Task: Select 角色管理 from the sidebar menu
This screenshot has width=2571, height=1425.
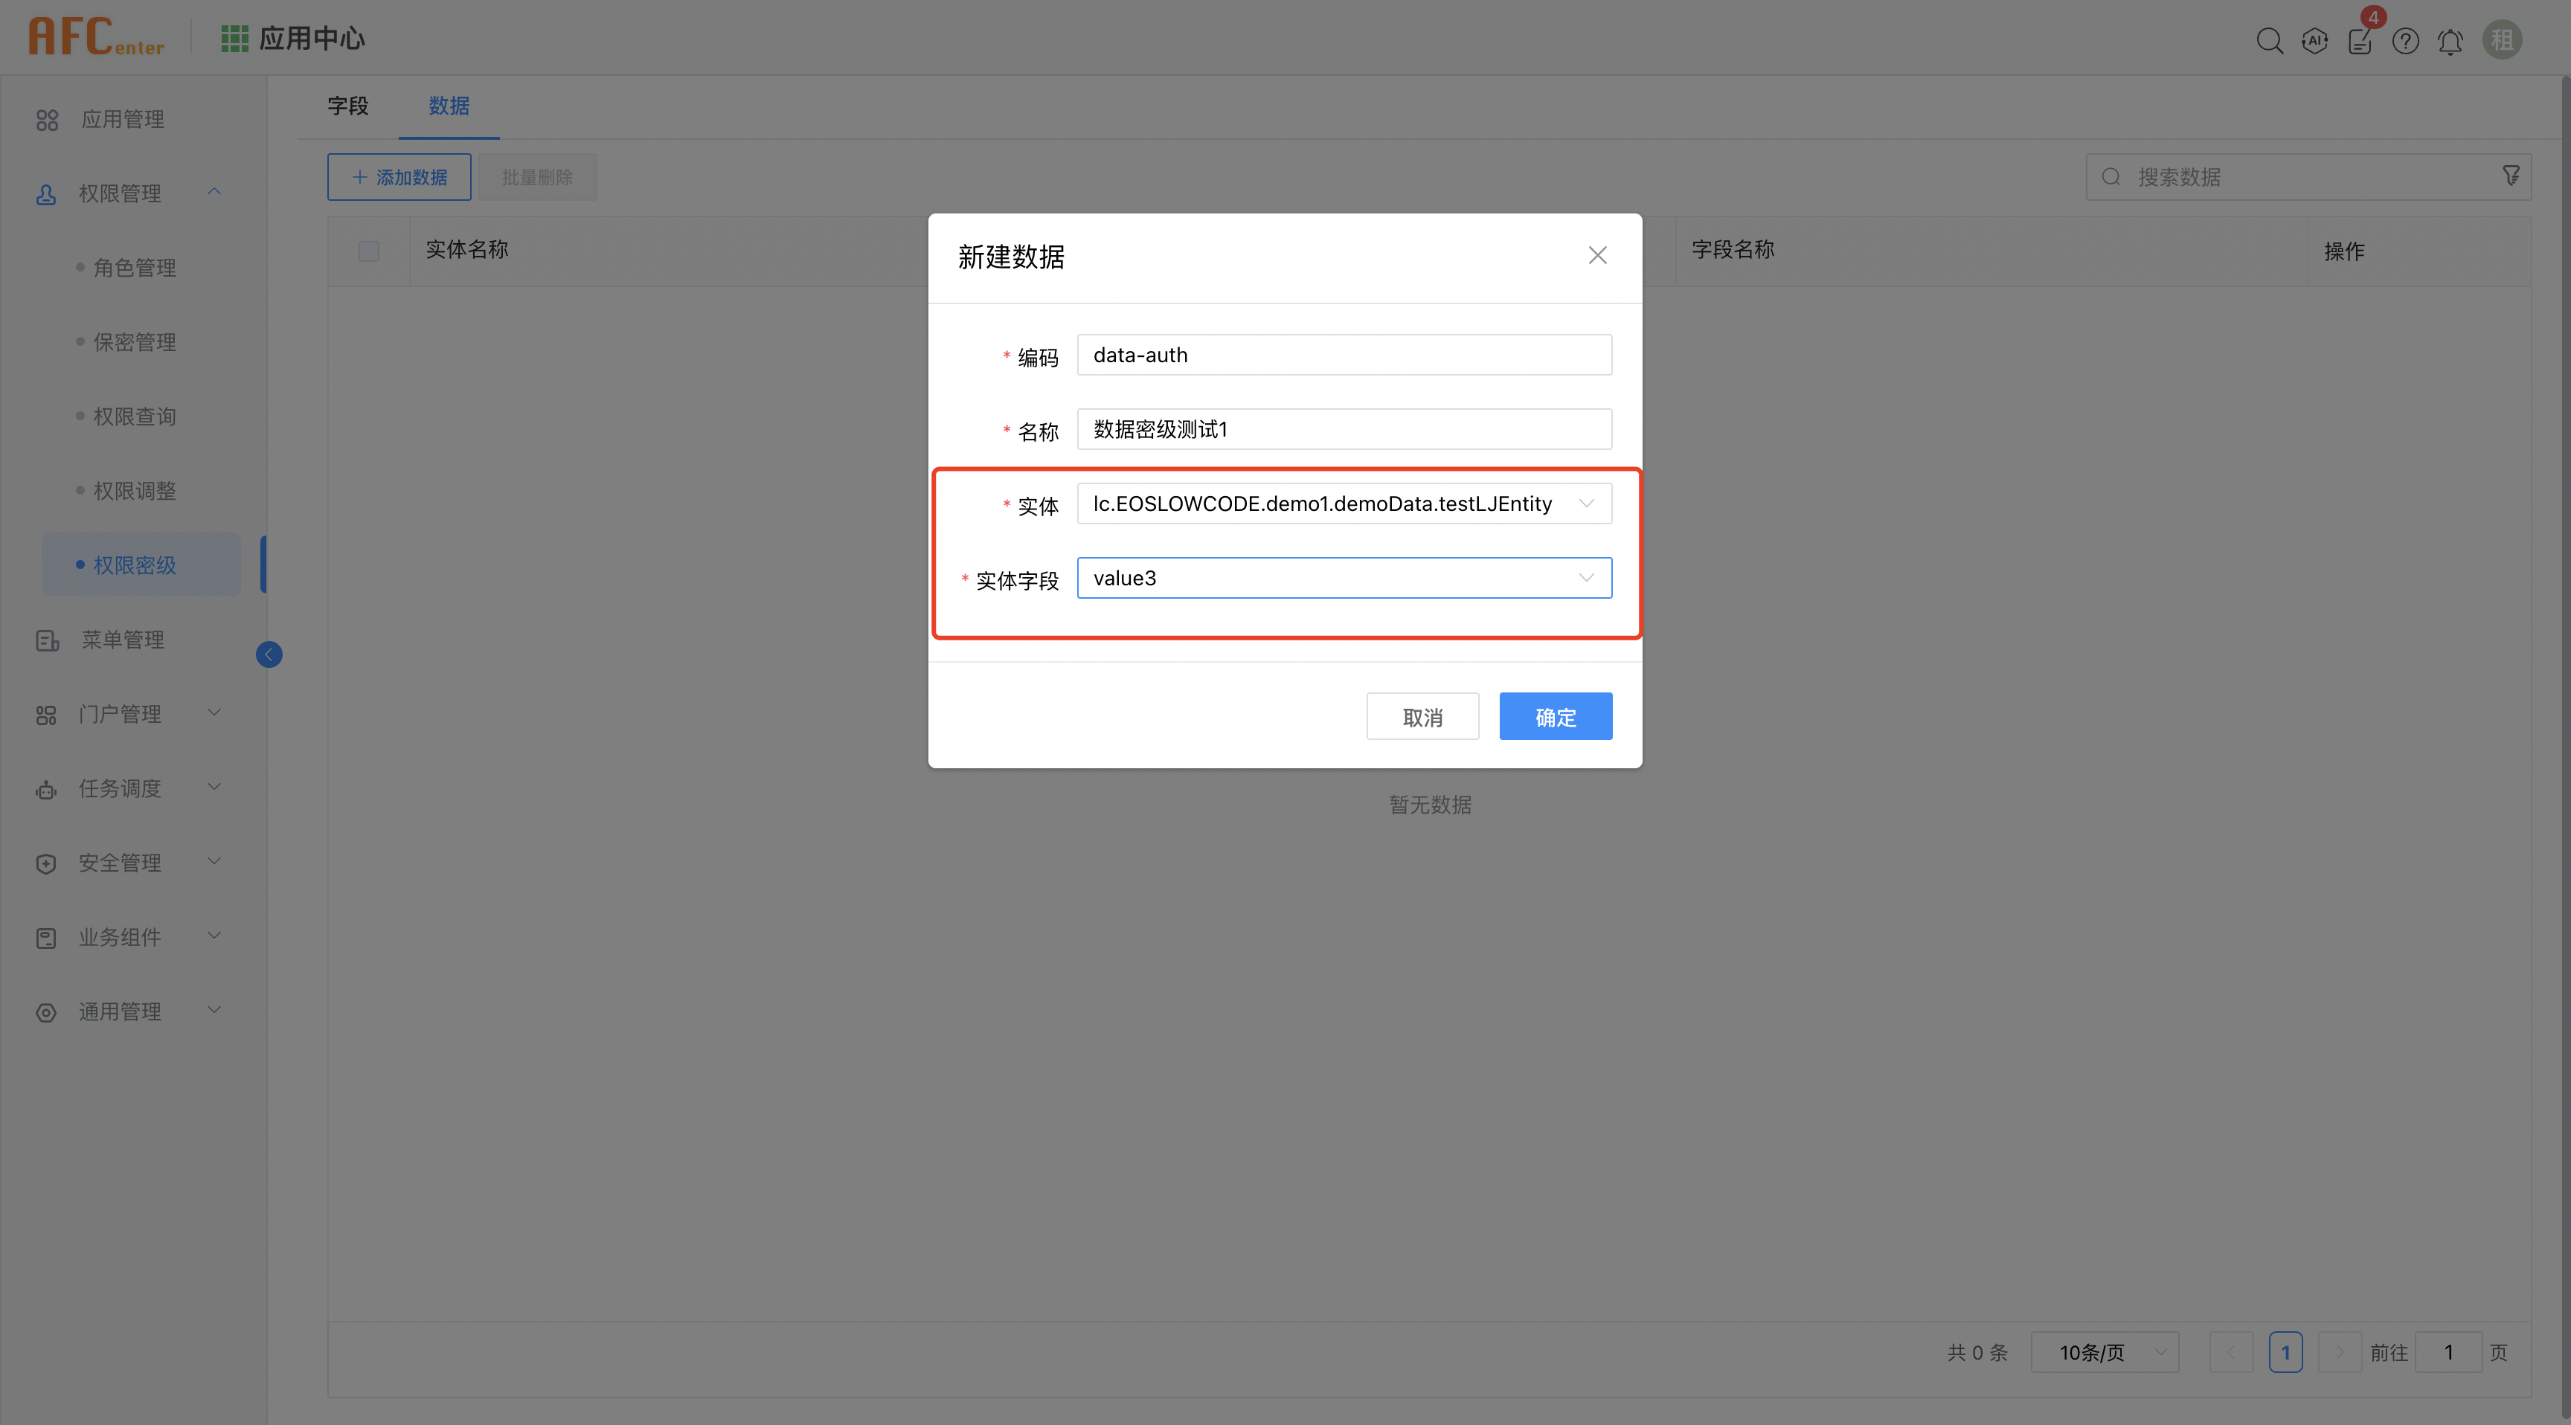Action: point(135,266)
